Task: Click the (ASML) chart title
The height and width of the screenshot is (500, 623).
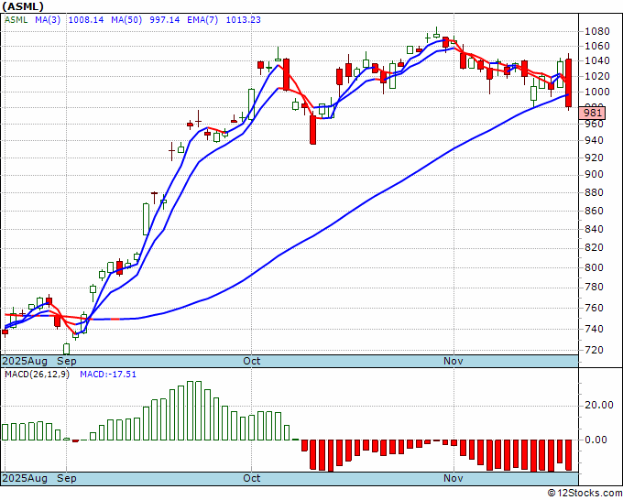Action: (23, 6)
